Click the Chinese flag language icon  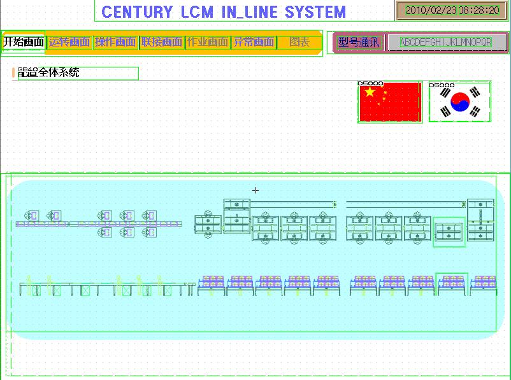tap(390, 102)
